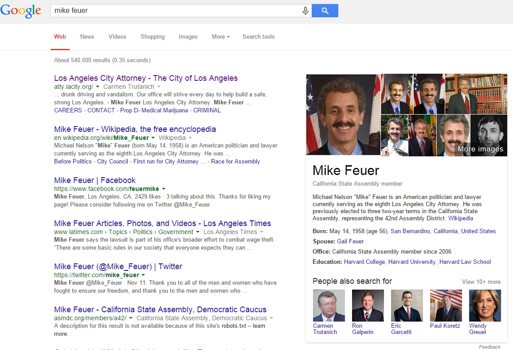Open Search tools options
The image size is (513, 350).
pos(258,37)
